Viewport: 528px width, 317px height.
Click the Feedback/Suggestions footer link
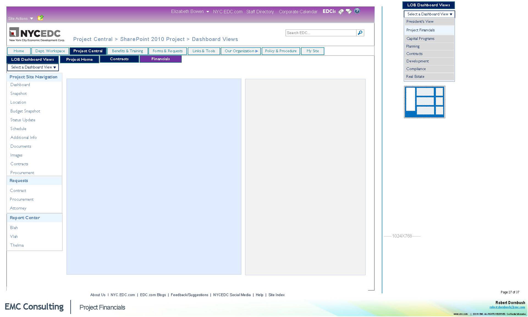(189, 295)
